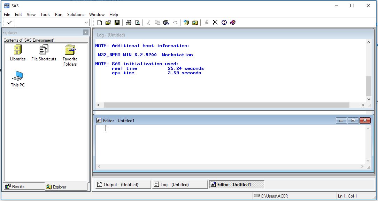This screenshot has width=378, height=201.
Task: Switch to the Results tab
Action: [x=18, y=186]
